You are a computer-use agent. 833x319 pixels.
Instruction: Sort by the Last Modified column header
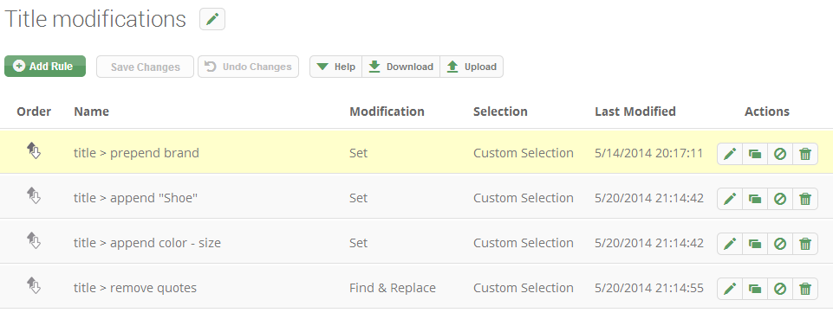(635, 112)
